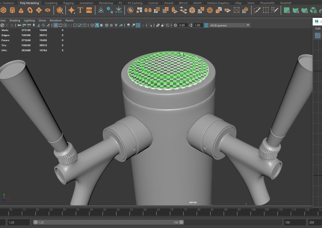Image resolution: width=322 pixels, height=228 pixels.
Task: Open the Panels menu
Action: click(69, 20)
